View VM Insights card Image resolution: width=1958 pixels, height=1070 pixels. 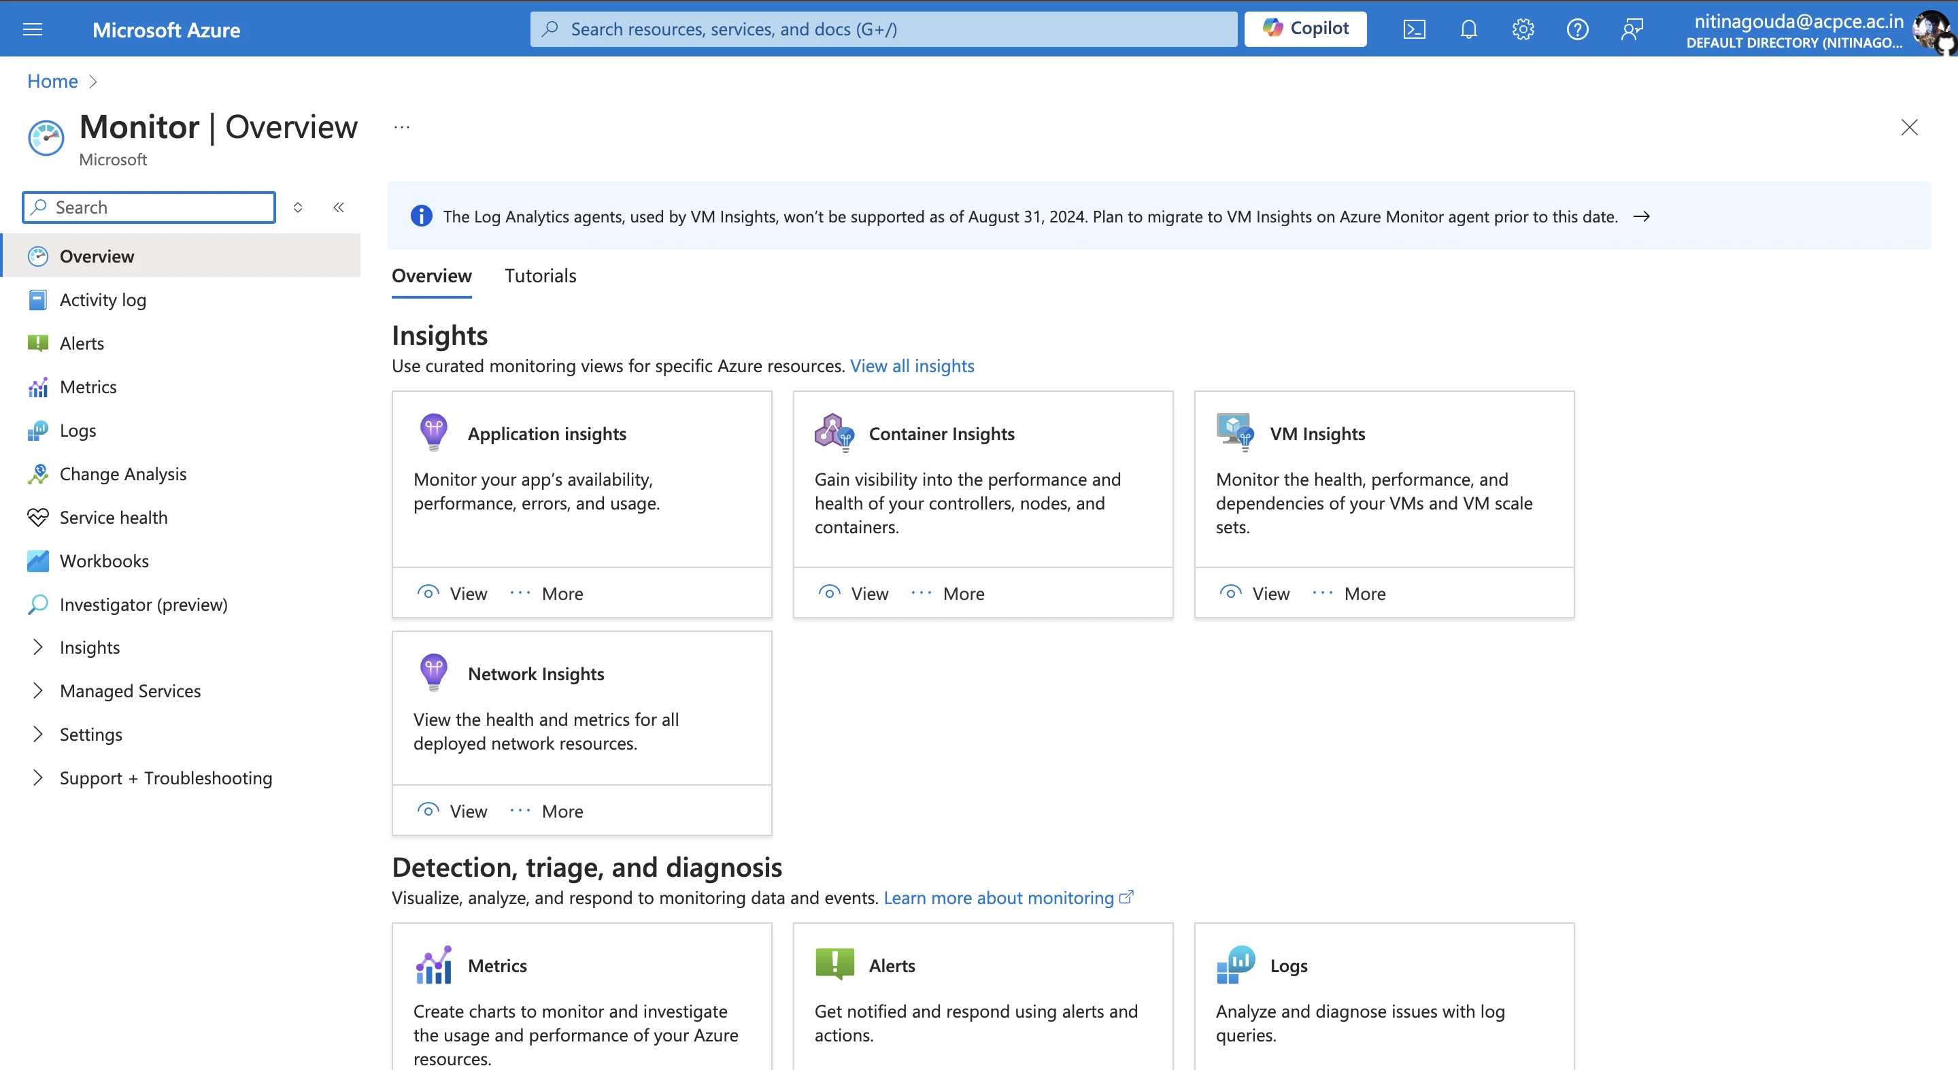click(1255, 593)
